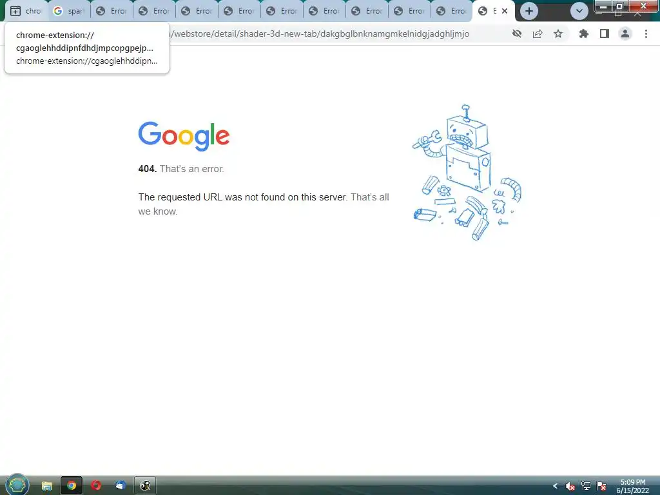Select the Error tab just before the active tab
Image resolution: width=660 pixels, height=495 pixels.
(x=452, y=11)
